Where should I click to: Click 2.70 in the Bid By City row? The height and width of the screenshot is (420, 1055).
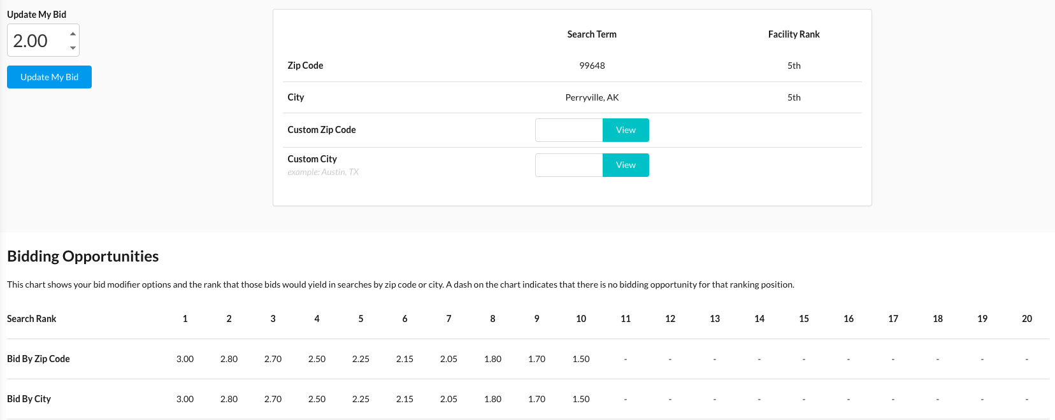point(273,399)
